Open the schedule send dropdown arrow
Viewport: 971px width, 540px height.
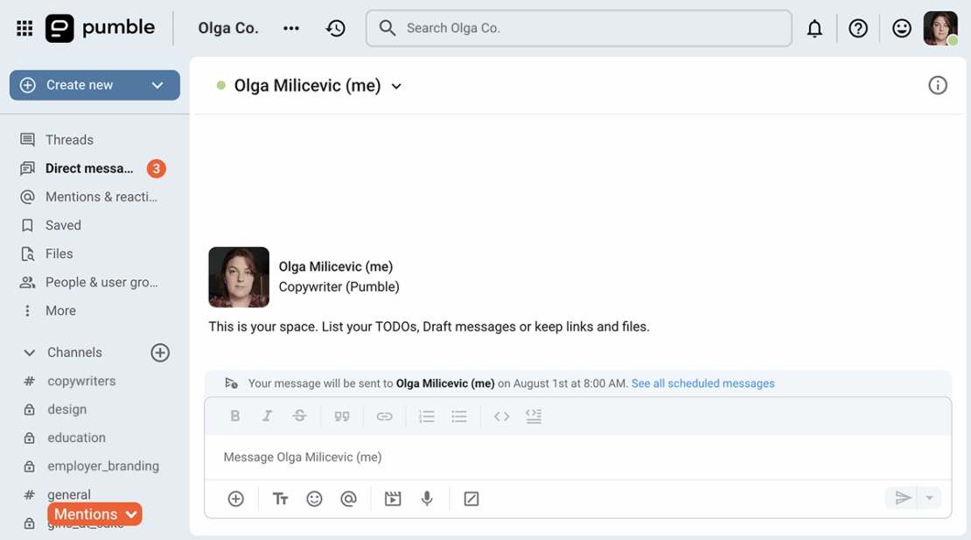click(930, 498)
